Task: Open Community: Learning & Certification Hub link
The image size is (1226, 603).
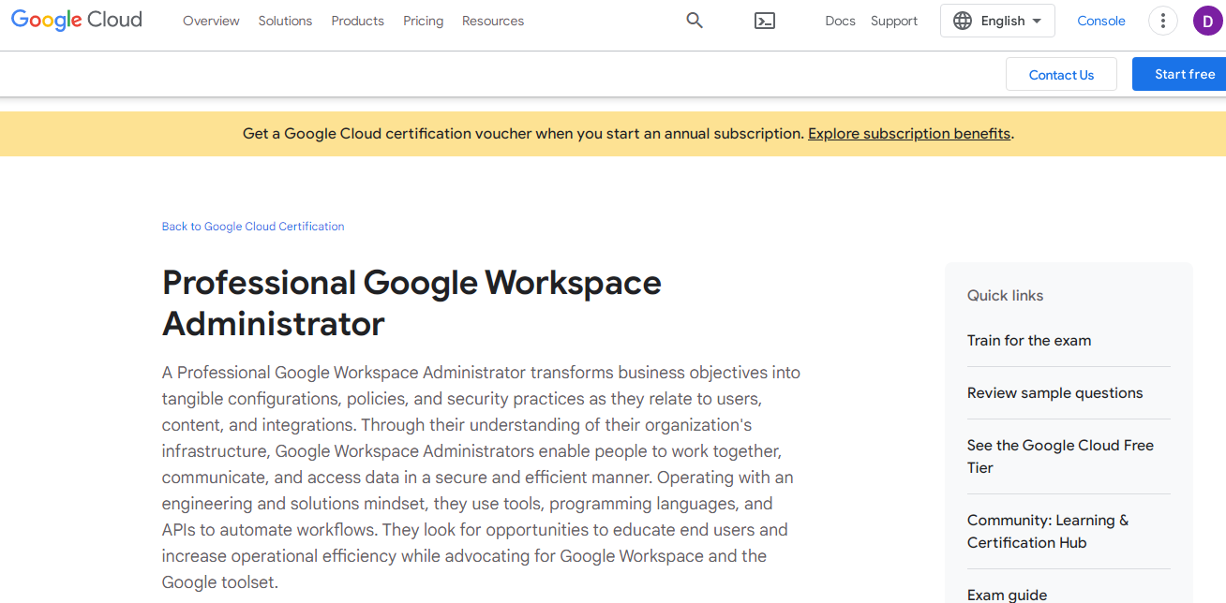Action: tap(1048, 532)
